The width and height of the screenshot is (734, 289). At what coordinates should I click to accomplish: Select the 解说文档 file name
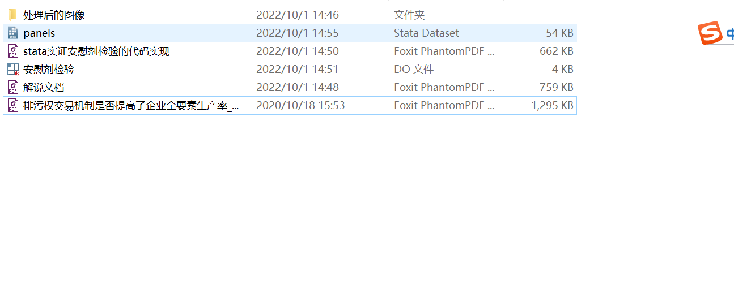[44, 88]
